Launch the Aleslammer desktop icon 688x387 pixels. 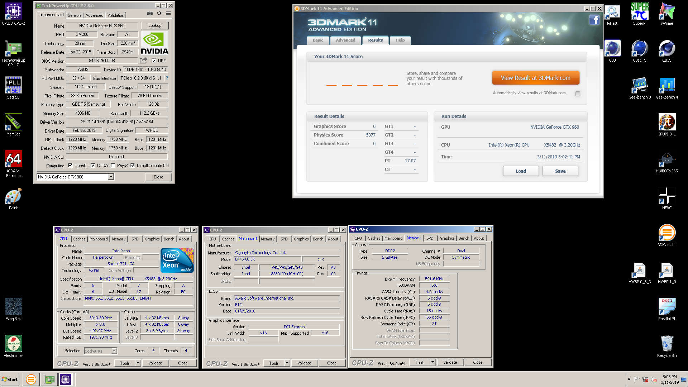pyautogui.click(x=13, y=346)
